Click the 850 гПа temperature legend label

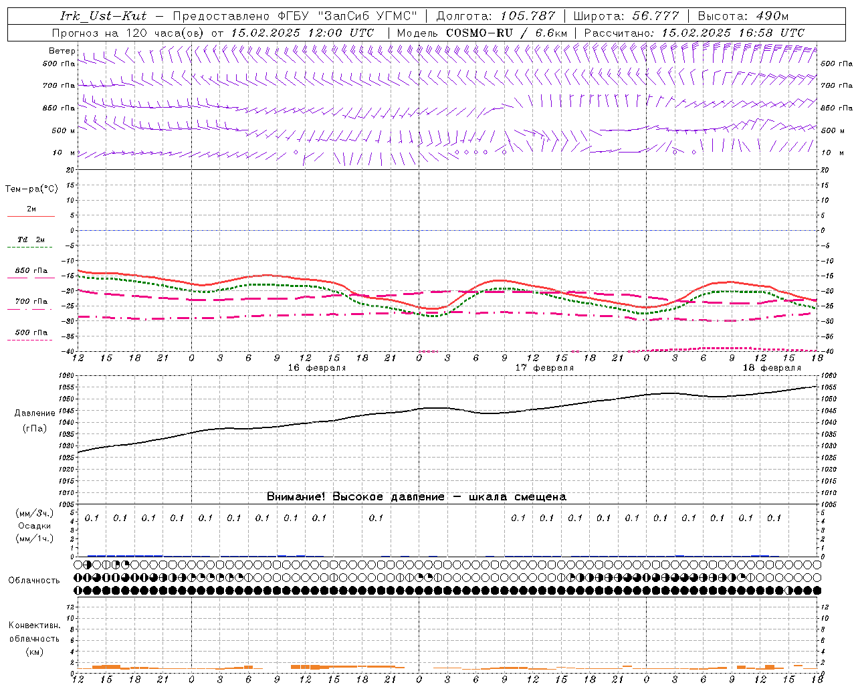(x=31, y=271)
